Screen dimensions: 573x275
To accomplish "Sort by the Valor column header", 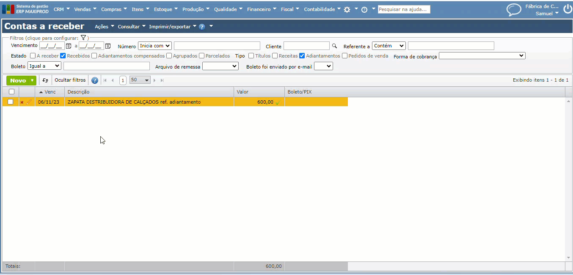I will (x=259, y=92).
